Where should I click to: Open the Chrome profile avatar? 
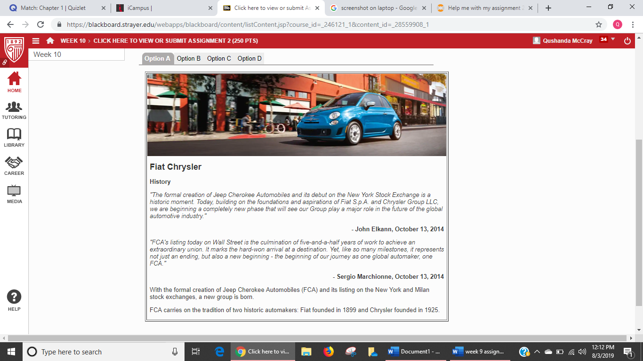618,24
